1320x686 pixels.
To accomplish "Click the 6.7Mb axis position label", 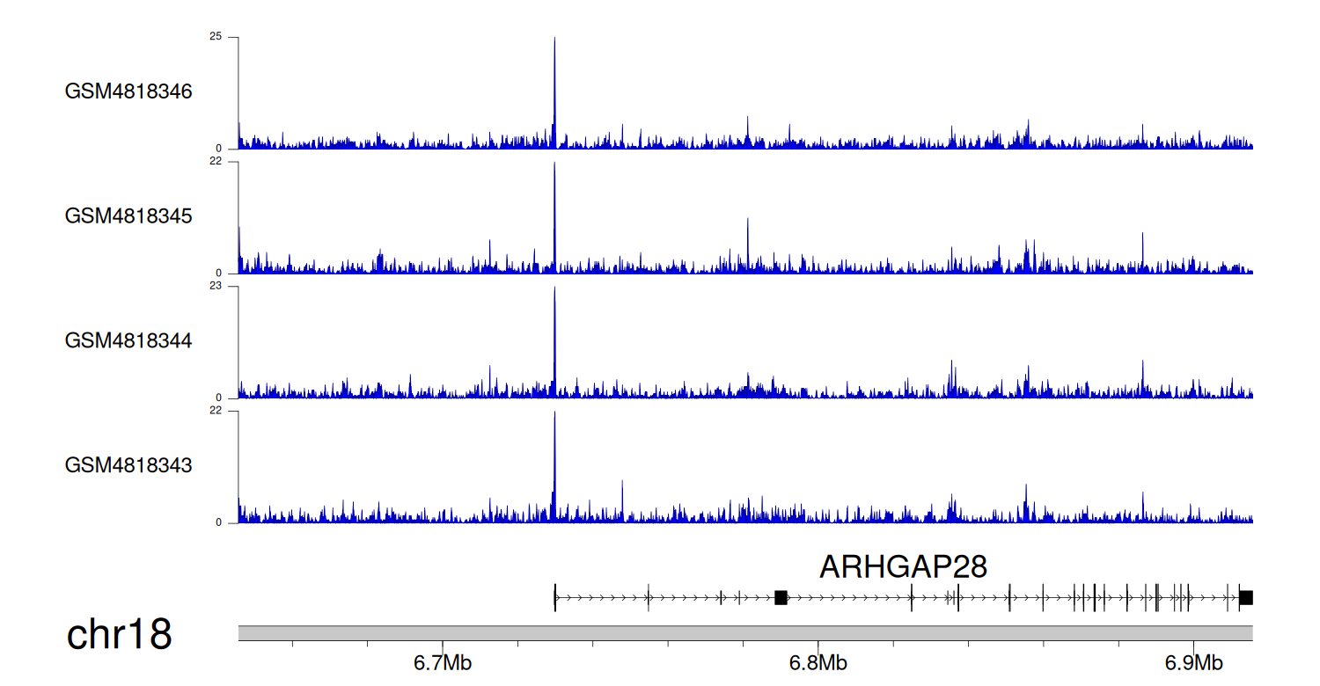I will 443,662.
